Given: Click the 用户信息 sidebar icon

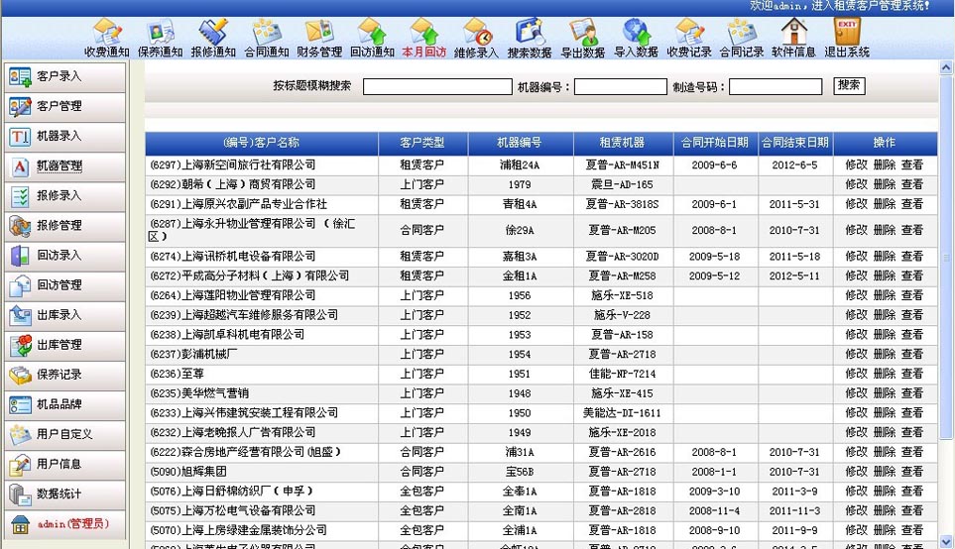Looking at the screenshot, I should tap(20, 465).
